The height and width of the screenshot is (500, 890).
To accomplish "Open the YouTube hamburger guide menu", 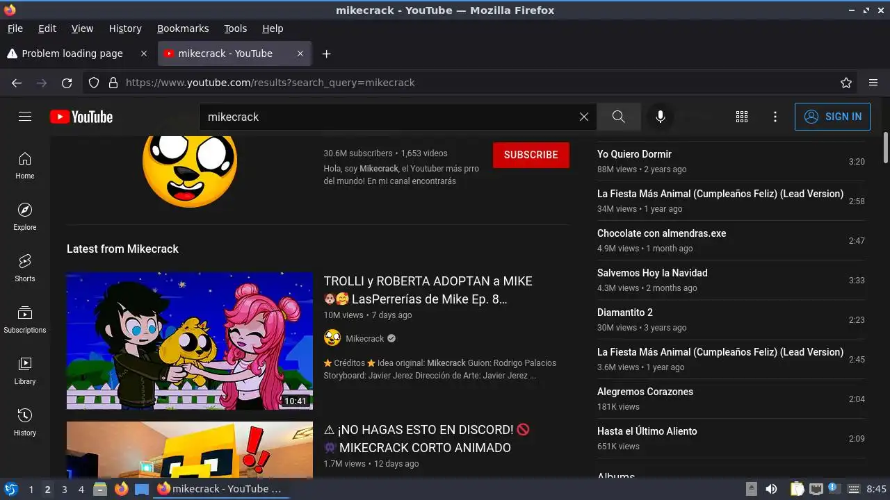I will (x=25, y=117).
